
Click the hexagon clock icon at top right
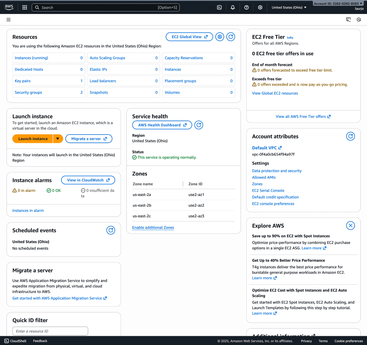coord(359,20)
